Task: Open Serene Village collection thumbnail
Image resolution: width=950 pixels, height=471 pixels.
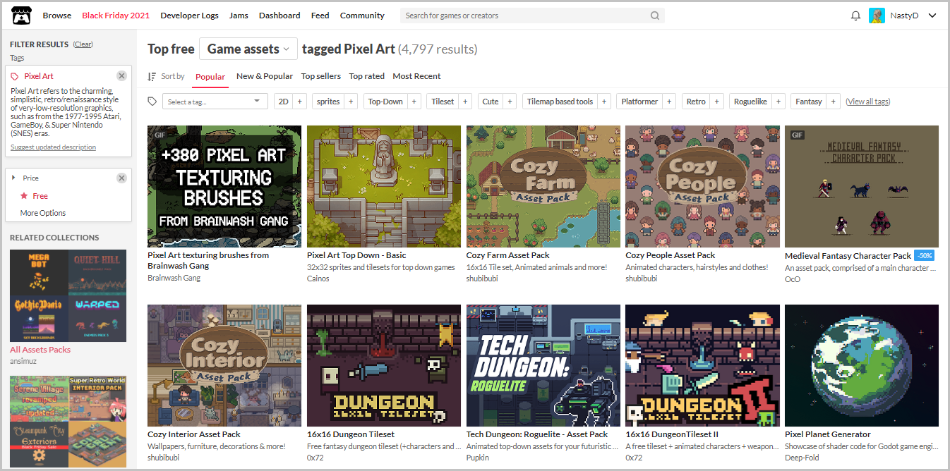Action: [39, 398]
